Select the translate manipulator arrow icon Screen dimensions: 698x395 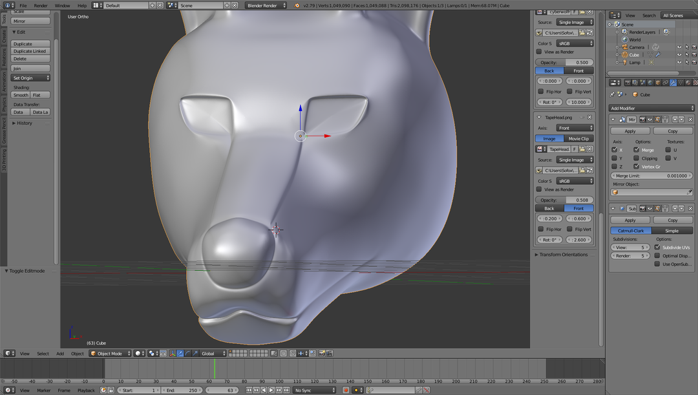[x=180, y=354]
